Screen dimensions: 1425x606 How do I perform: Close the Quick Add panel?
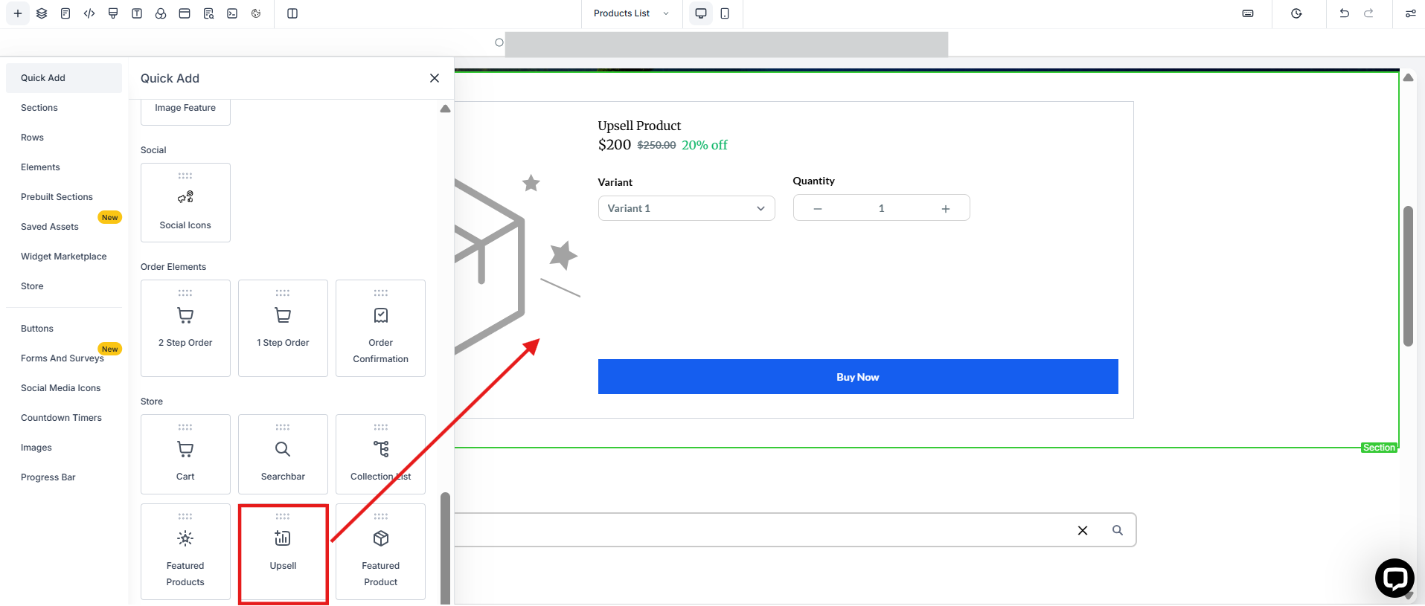pos(435,78)
